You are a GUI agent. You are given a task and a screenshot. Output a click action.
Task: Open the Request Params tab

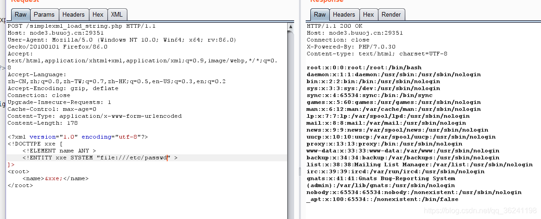pyautogui.click(x=44, y=14)
